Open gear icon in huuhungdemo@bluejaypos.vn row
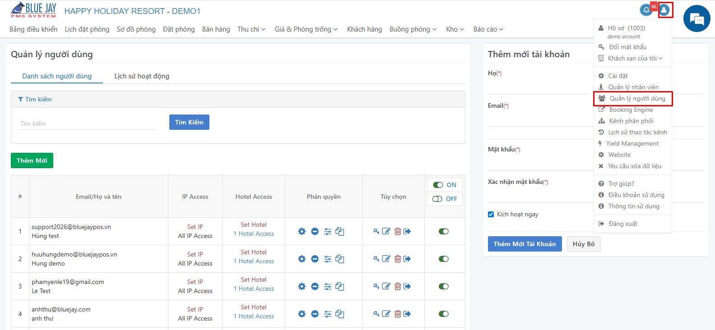715x330 pixels. [302, 259]
